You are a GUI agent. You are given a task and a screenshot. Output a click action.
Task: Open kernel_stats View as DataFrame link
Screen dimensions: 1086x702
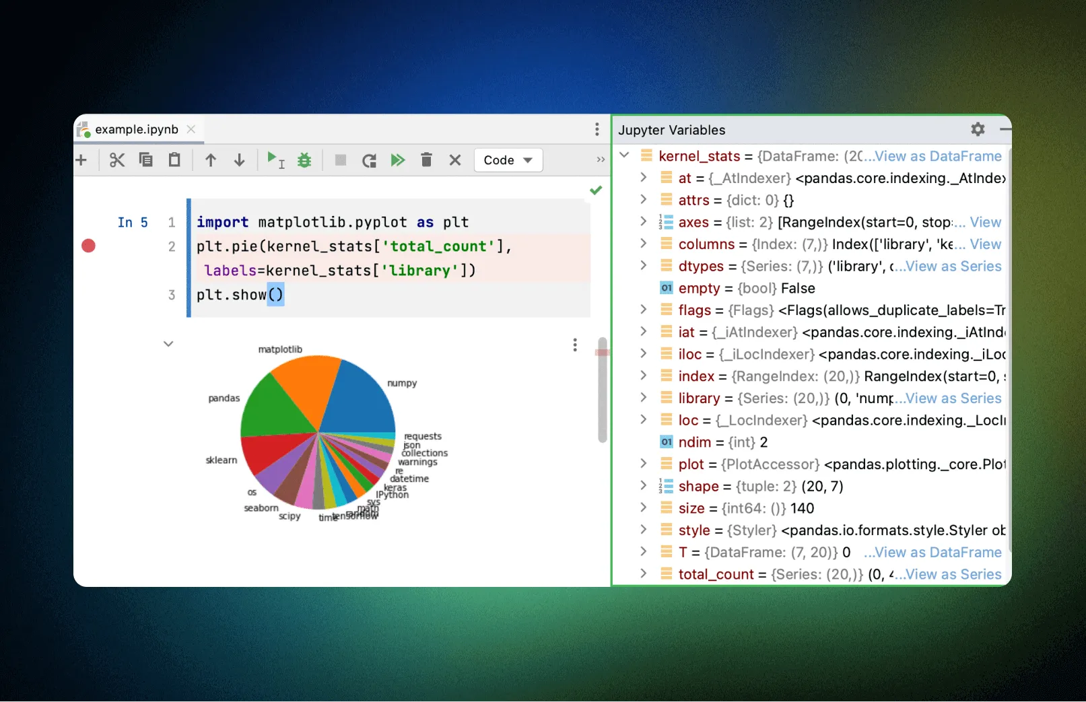938,156
